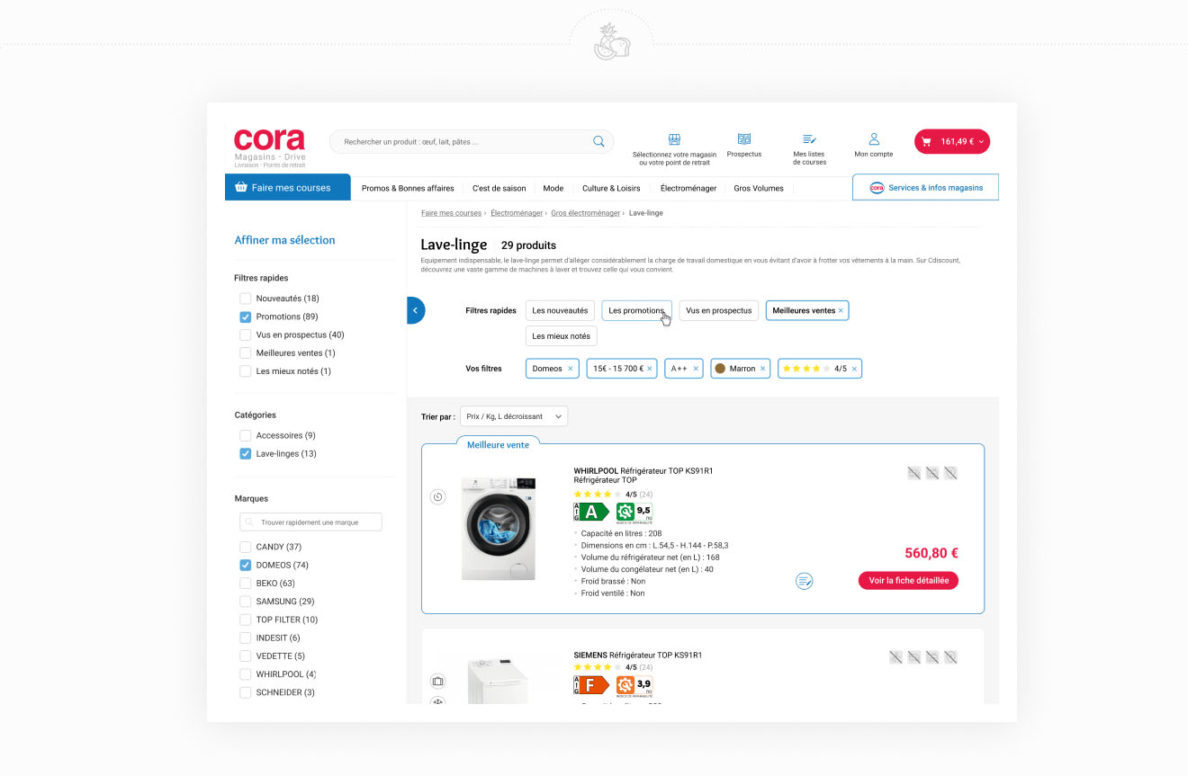Click the brand search input field
This screenshot has height=776, width=1188.
(x=311, y=522)
